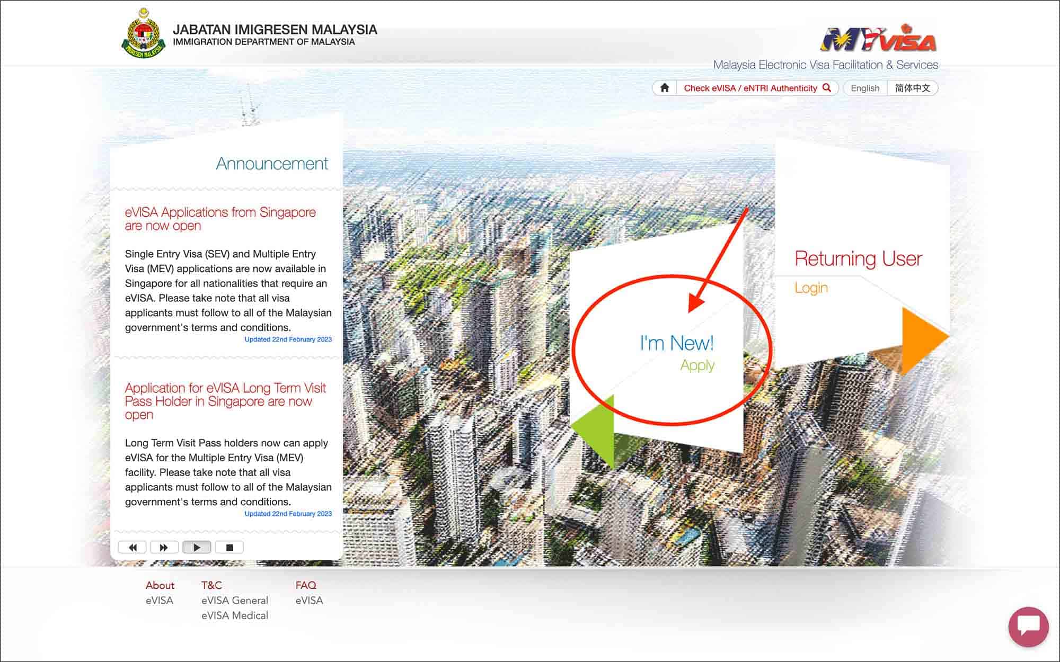1060x662 pixels.
Task: Select English as the display language
Action: click(864, 88)
